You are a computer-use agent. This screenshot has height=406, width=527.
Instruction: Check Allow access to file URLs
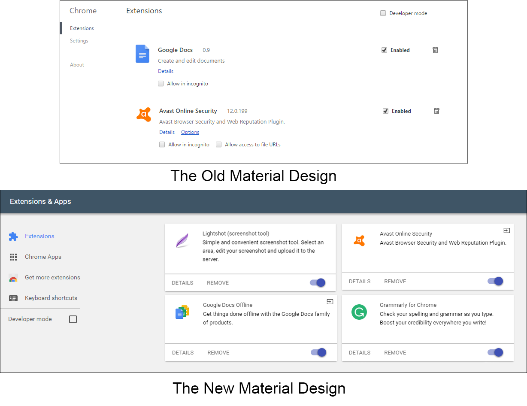[218, 145]
